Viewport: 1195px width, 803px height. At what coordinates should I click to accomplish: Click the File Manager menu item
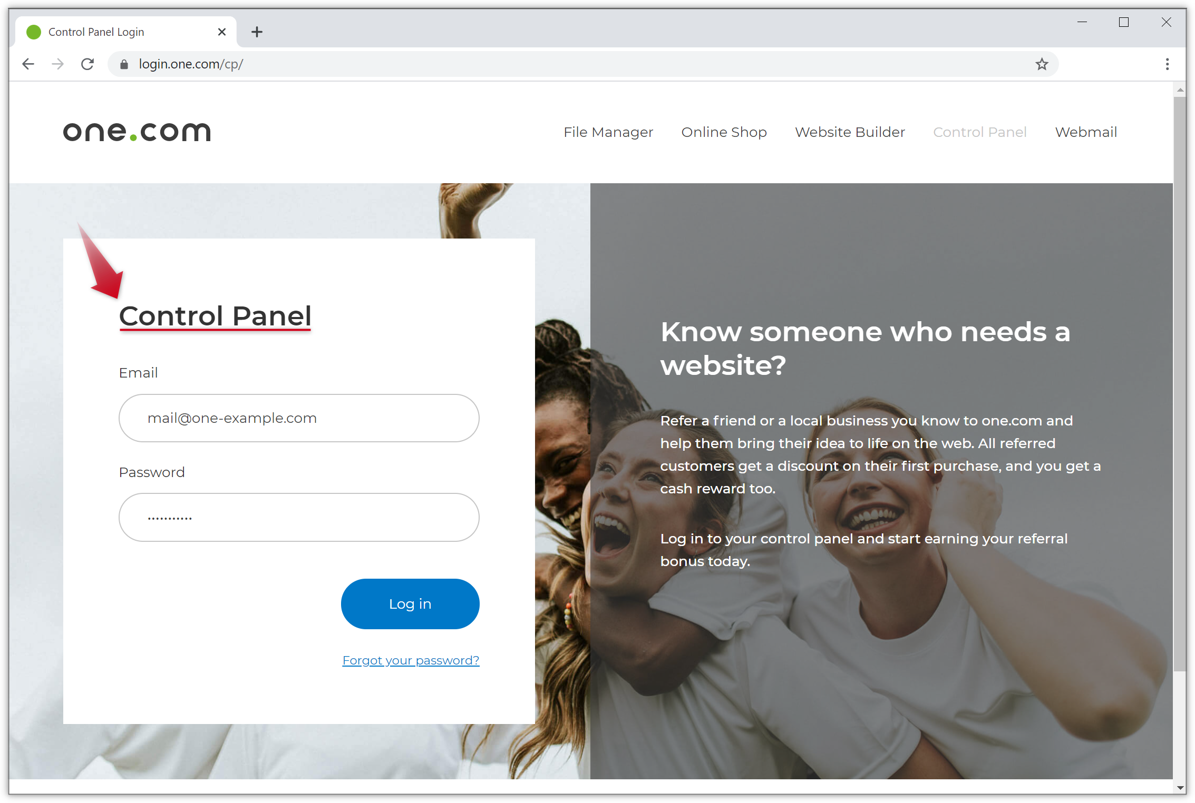[608, 132]
